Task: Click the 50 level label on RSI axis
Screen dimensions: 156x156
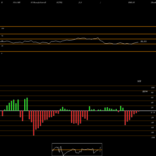Action: 2,41
